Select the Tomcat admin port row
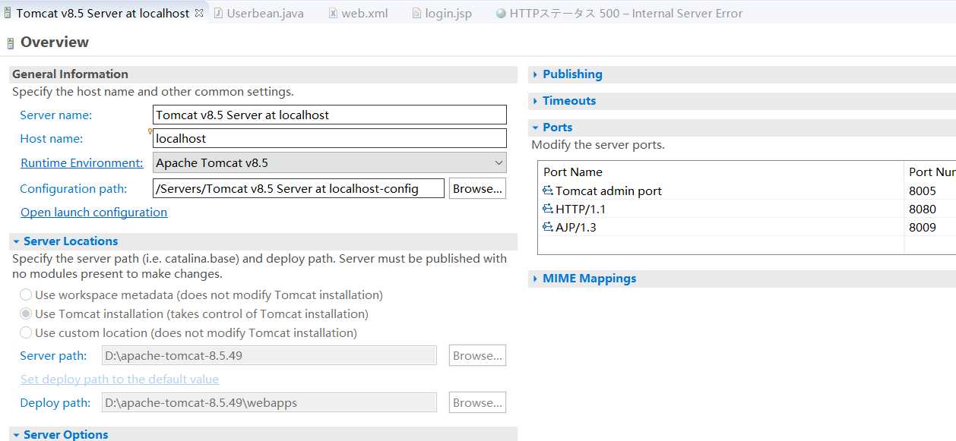This screenshot has width=956, height=441. click(747, 191)
